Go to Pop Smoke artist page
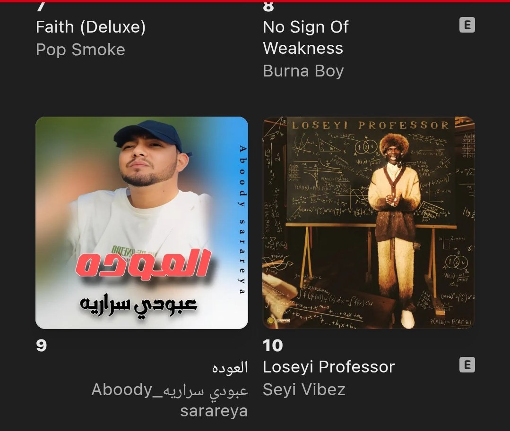 click(x=80, y=50)
